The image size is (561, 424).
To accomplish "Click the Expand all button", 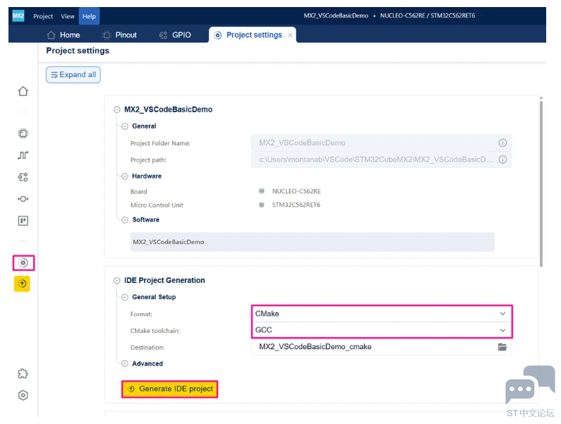I will (73, 75).
